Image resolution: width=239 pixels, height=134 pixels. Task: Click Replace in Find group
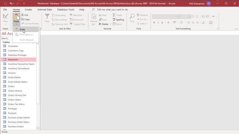(142, 15)
